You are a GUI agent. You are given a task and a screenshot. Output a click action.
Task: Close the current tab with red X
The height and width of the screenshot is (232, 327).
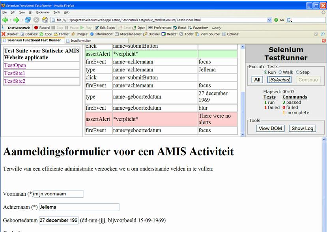pyautogui.click(x=324, y=41)
